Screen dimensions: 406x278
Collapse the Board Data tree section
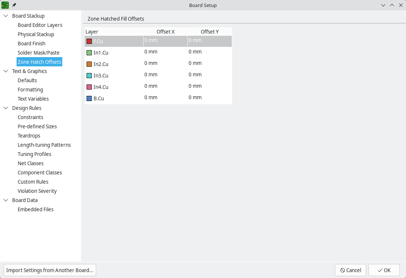[x=6, y=200]
